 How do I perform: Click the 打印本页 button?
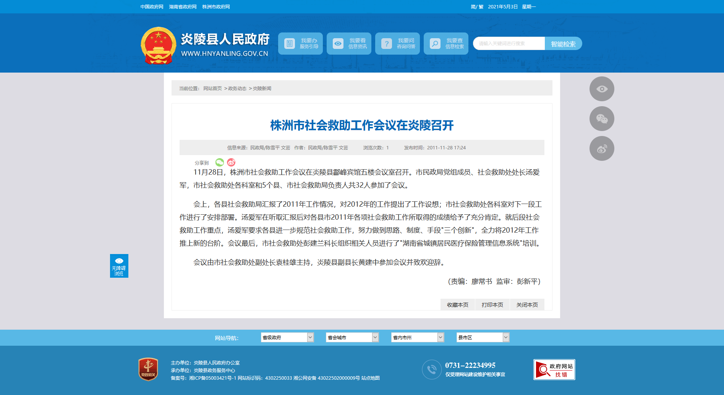coord(492,305)
